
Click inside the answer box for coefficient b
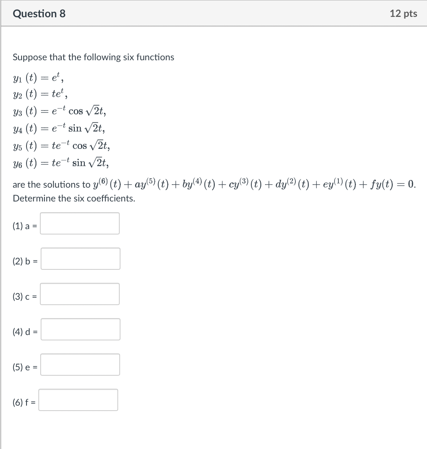click(x=81, y=259)
